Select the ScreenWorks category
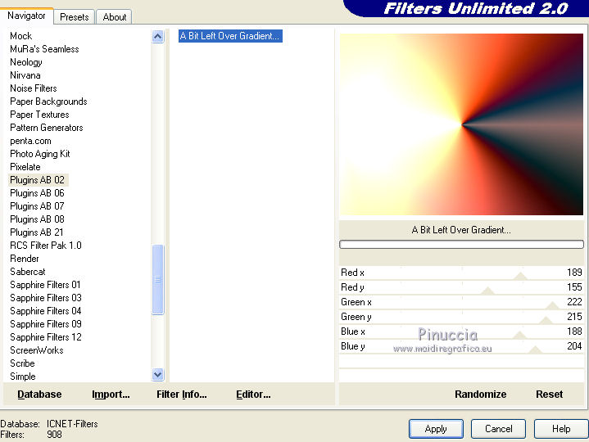Screen dimensions: 589x442 coord(36,350)
